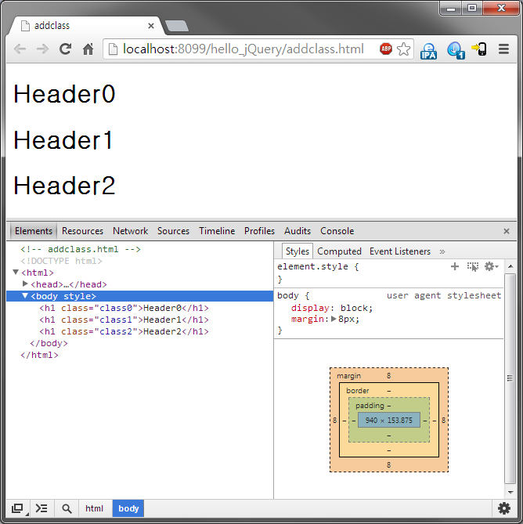Click the browser back arrow
Screen dimensions: 523x524
tap(20, 49)
